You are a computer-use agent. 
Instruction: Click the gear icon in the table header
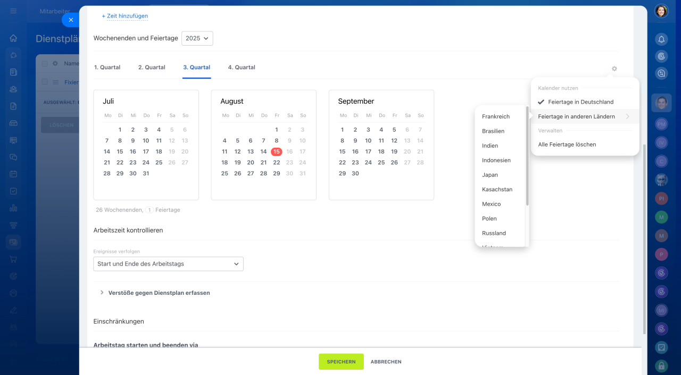point(55,63)
